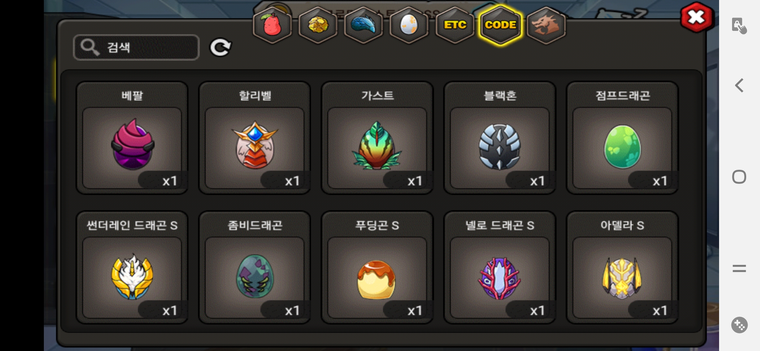Image resolution: width=760 pixels, height=351 pixels.
Task: Select the 아델라 S golden egg
Action: coord(622,267)
